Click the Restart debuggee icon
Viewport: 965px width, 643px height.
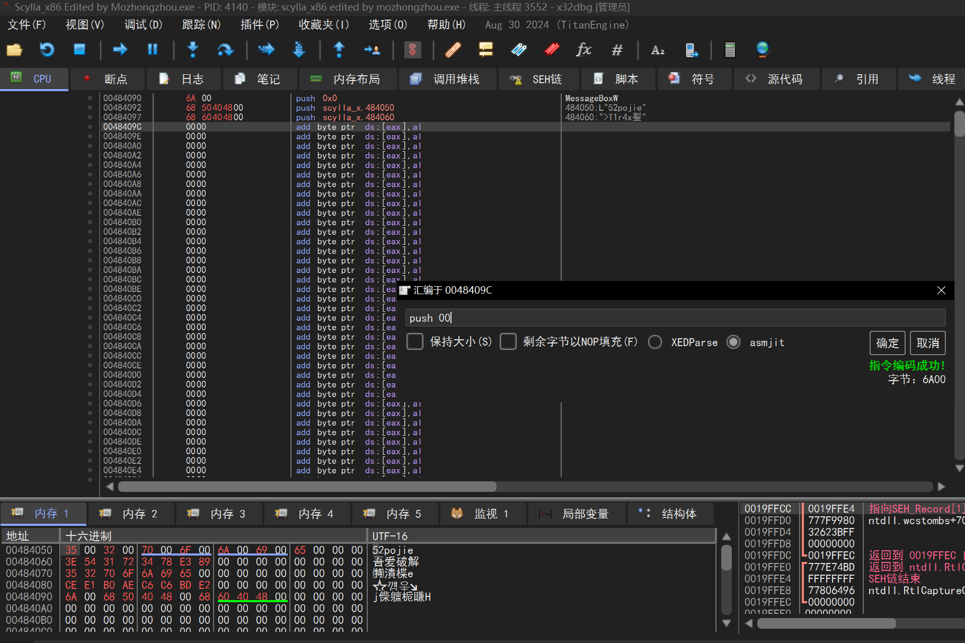(47, 50)
